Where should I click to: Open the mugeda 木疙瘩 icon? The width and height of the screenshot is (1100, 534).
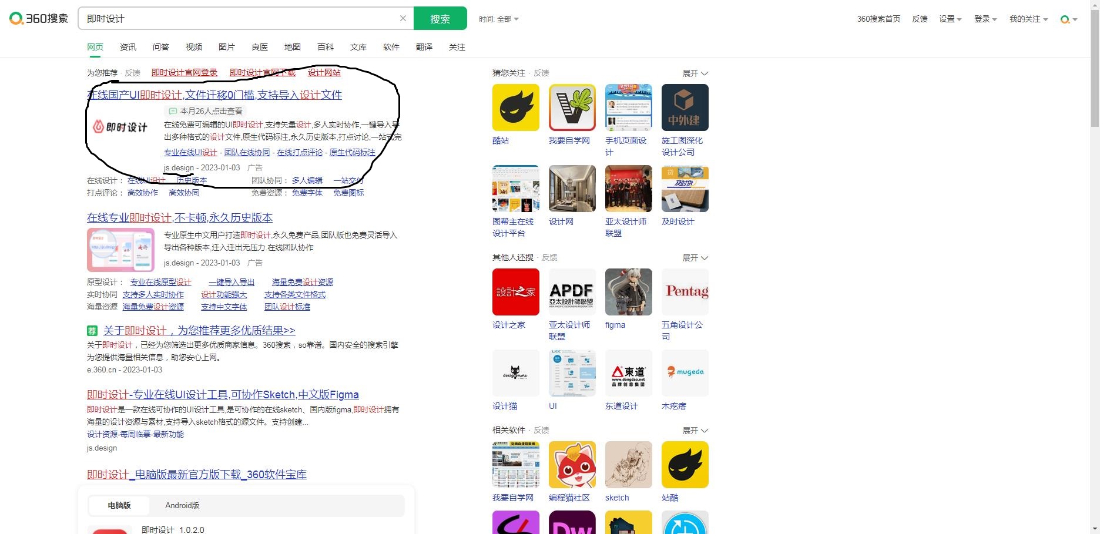[685, 373]
